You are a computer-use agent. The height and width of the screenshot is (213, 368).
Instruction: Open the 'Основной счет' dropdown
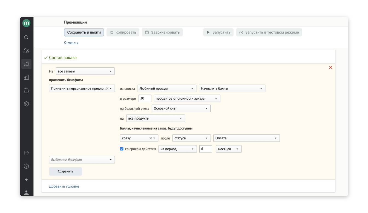point(181,108)
